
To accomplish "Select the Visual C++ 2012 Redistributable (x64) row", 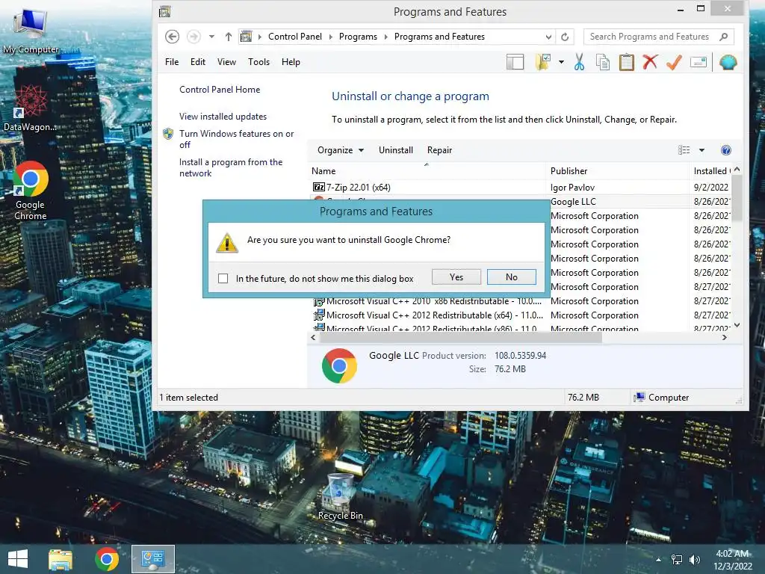I will [x=520, y=315].
